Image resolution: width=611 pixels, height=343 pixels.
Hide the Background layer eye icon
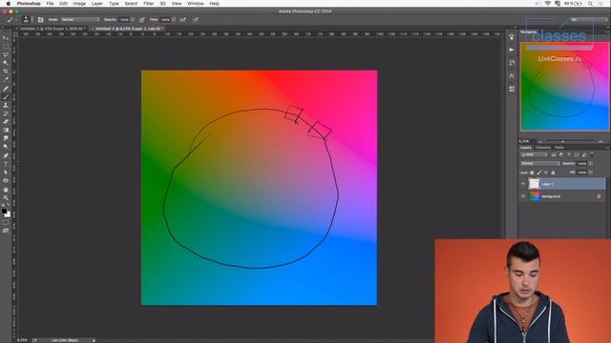tap(523, 196)
